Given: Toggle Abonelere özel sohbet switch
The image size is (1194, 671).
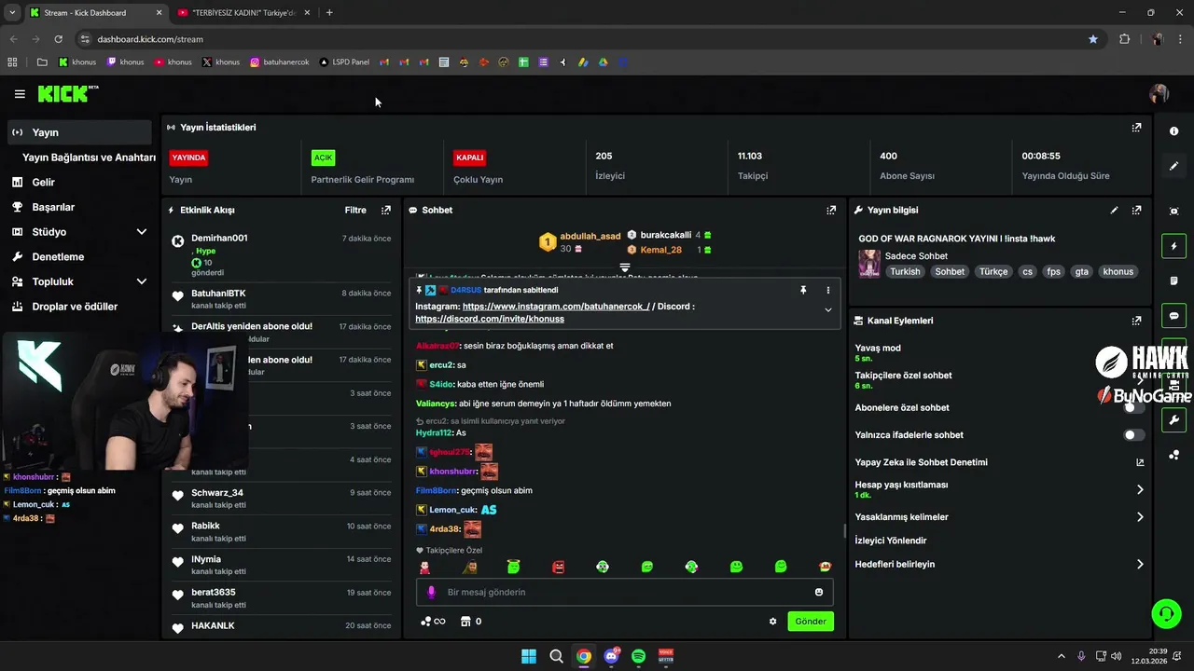Looking at the screenshot, I should pos(1134,407).
